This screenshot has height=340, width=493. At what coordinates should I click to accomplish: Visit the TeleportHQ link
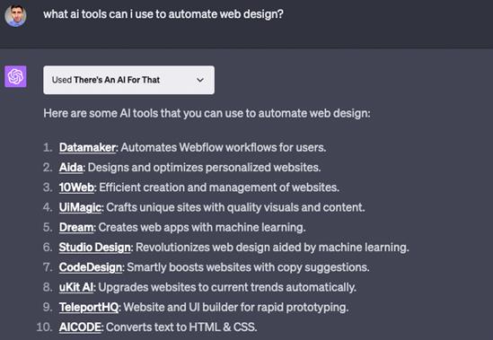(x=89, y=308)
